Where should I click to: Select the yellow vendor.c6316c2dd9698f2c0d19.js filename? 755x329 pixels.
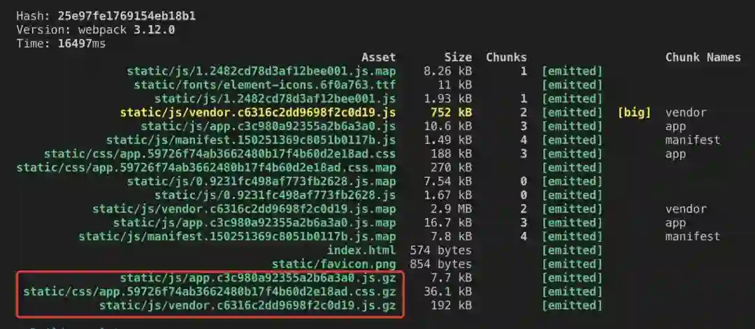pos(258,113)
